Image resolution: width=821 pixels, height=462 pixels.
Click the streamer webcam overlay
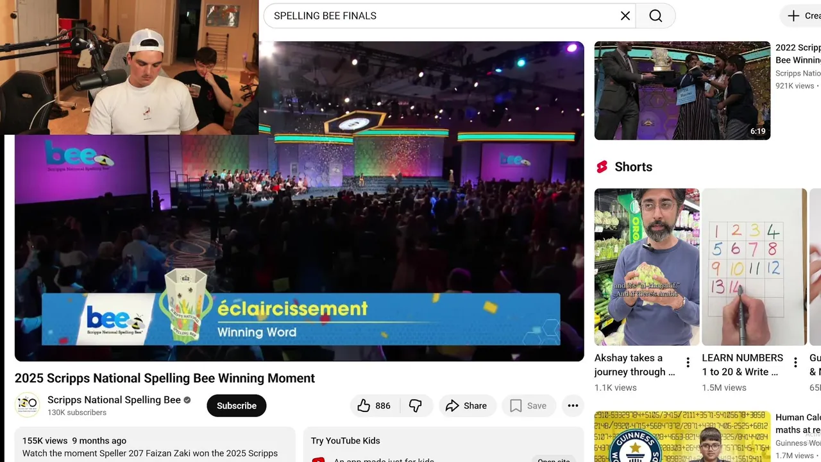[129, 67]
